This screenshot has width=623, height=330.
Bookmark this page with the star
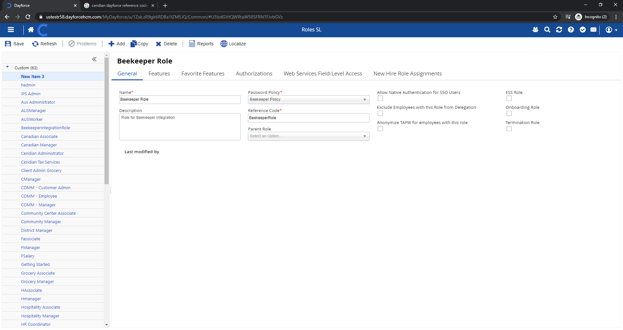click(x=555, y=17)
